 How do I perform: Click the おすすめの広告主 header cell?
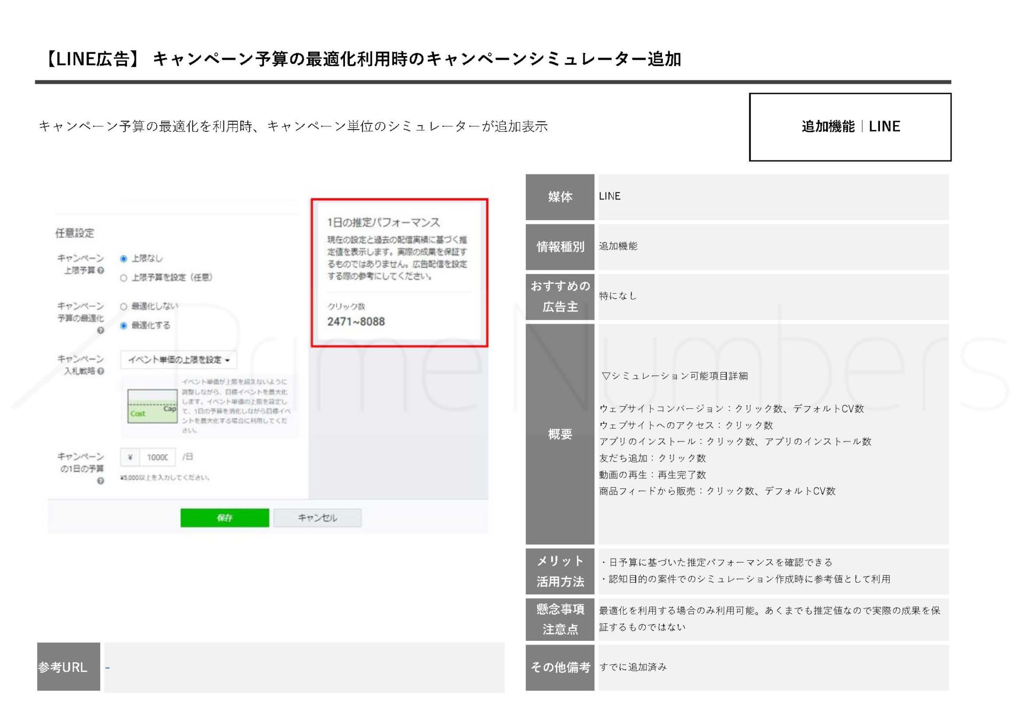(x=560, y=296)
